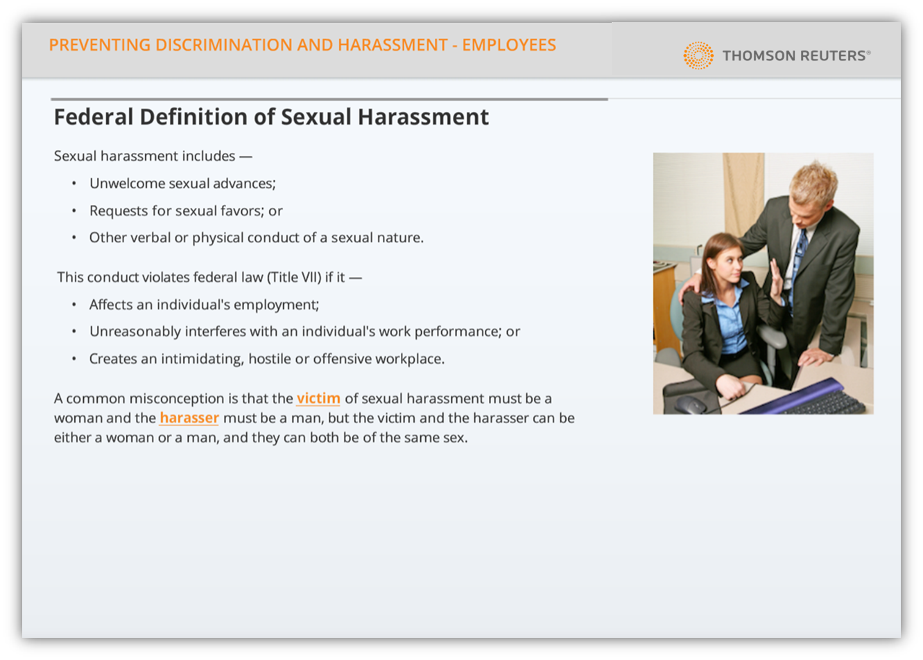The height and width of the screenshot is (660, 923).
Task: Select the 'Federal Definition of Sexual Harassment' heading
Action: point(271,117)
